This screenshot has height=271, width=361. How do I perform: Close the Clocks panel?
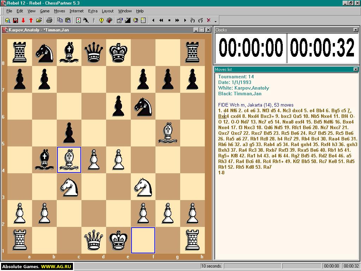(x=356, y=30)
